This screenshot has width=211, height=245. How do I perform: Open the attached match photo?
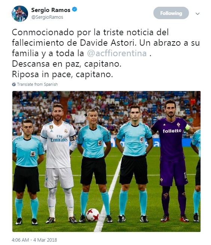pos(106,161)
